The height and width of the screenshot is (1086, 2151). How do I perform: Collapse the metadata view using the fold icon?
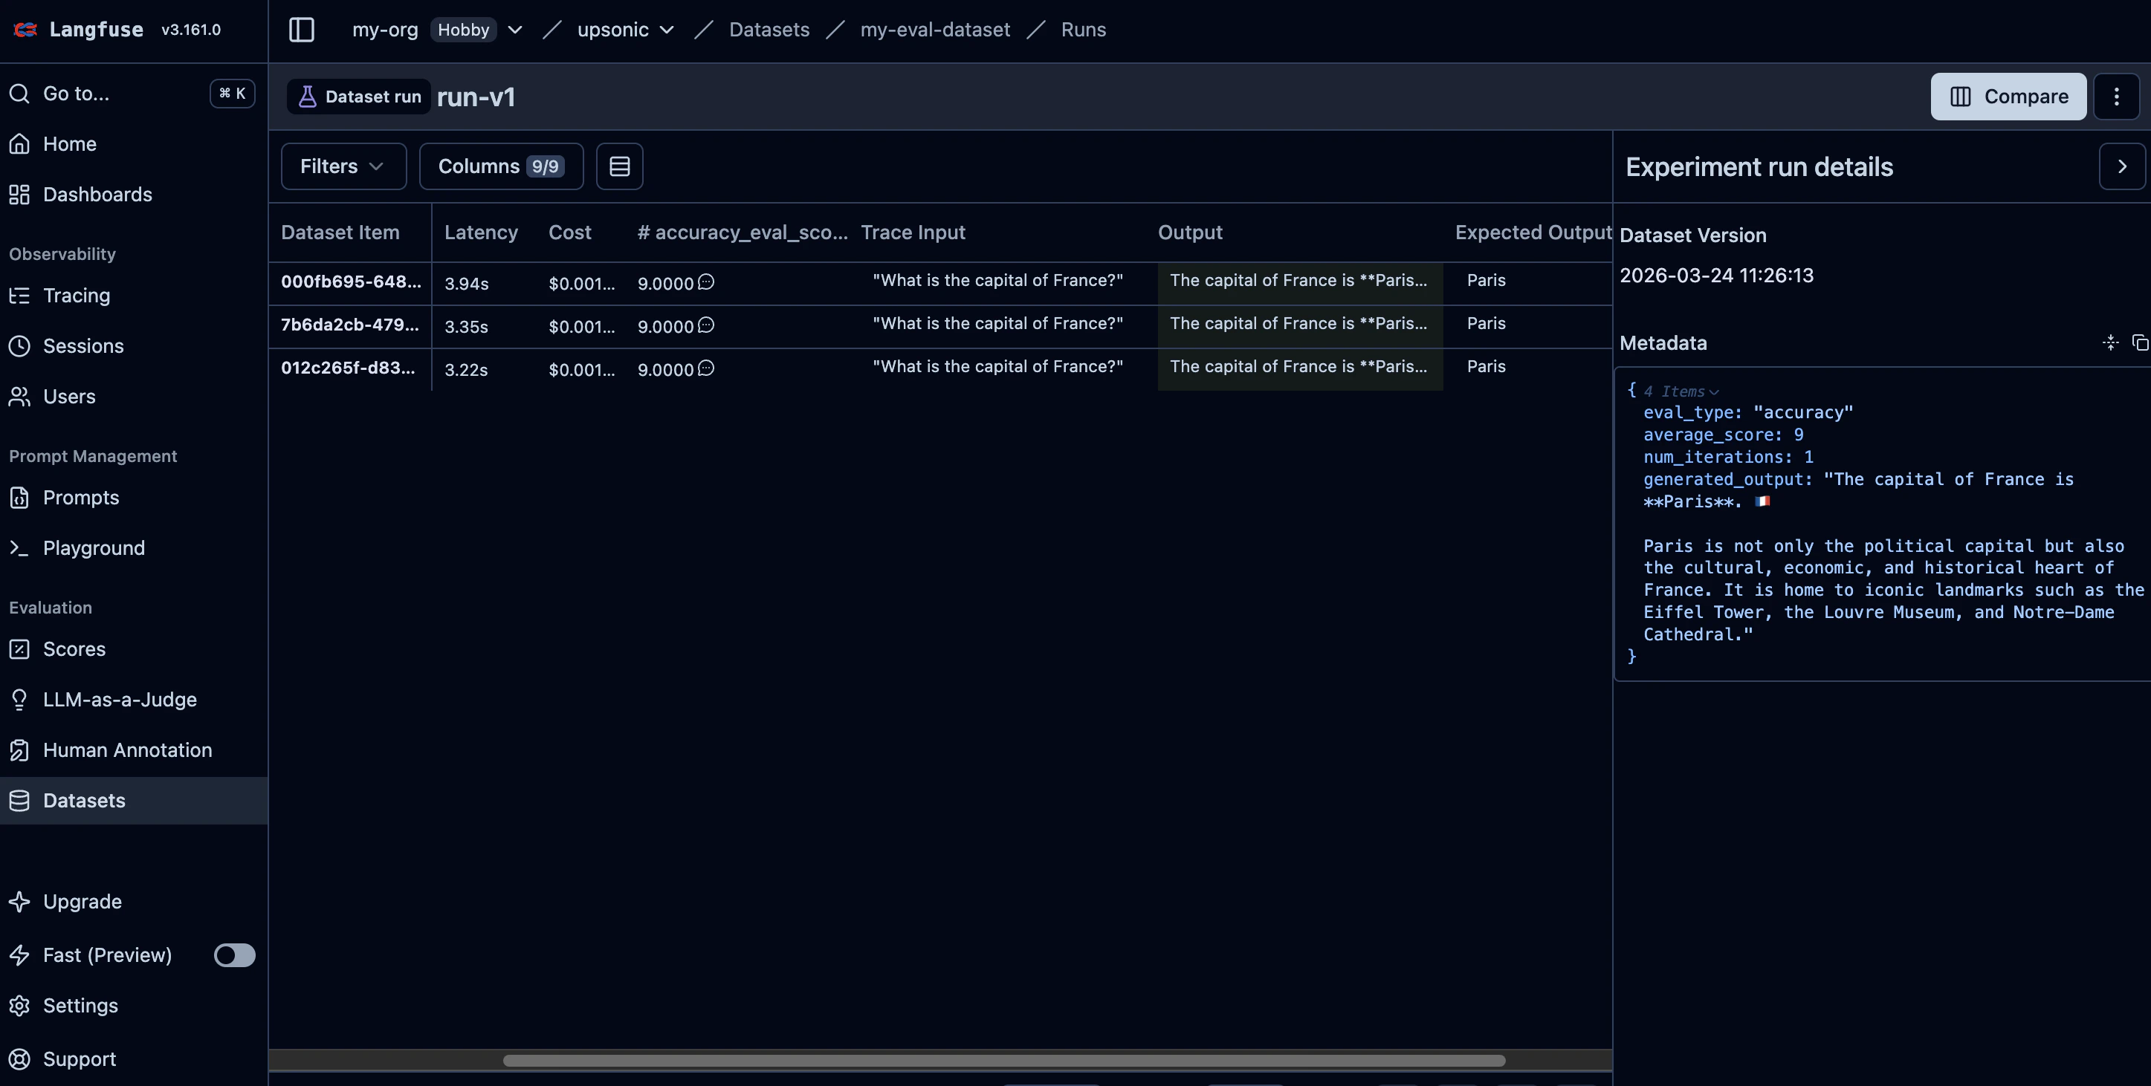tap(2110, 342)
